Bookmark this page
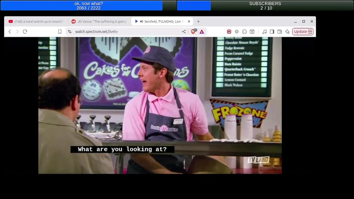This screenshot has height=199, width=354. (60, 32)
